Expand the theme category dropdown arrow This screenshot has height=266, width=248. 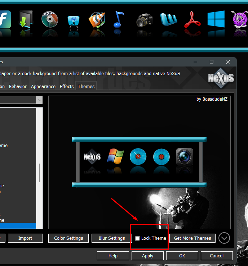tap(39, 100)
